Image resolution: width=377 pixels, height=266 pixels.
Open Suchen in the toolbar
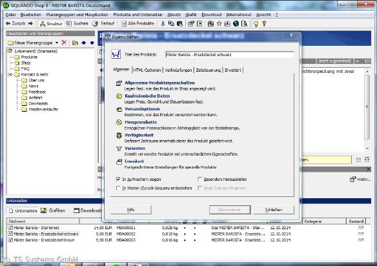pos(77,24)
